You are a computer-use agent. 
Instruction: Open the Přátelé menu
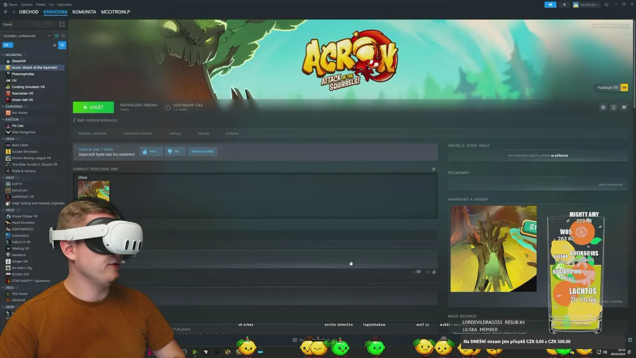tap(41, 4)
